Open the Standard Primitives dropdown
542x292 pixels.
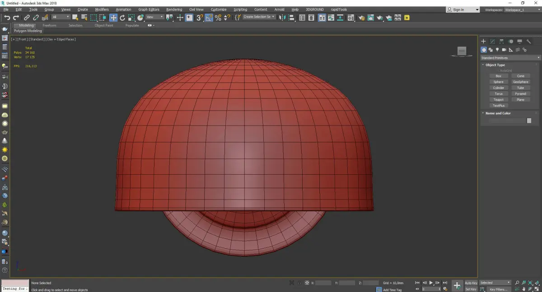pyautogui.click(x=510, y=58)
